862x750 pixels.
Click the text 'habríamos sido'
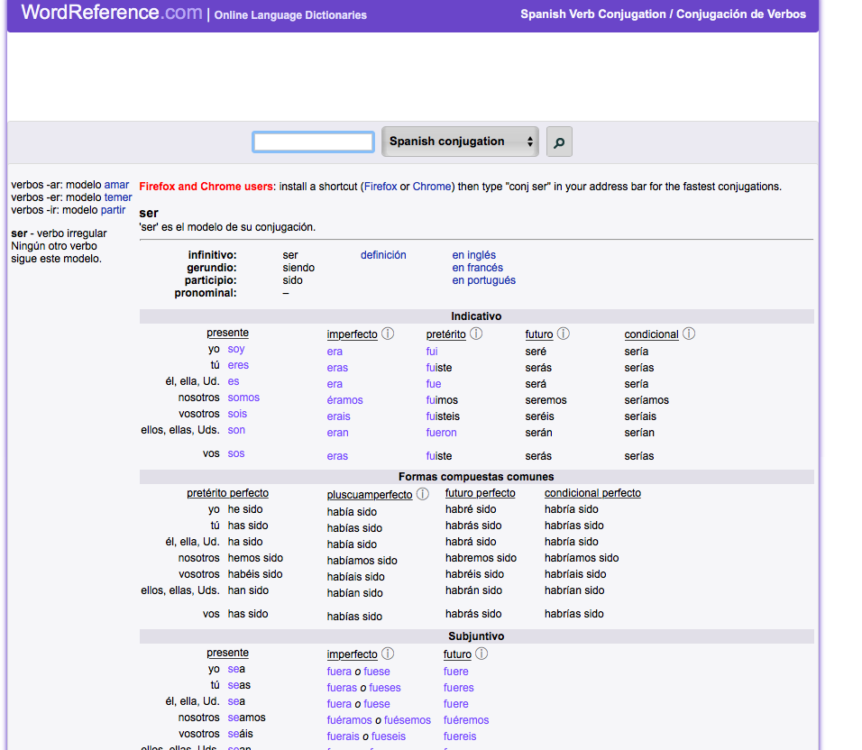pyautogui.click(x=582, y=558)
